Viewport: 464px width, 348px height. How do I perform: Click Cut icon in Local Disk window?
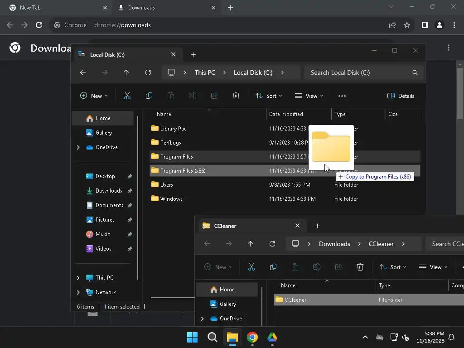point(127,96)
